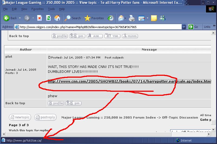
Task: Open the cnn.com harrypotter link
Action: click(x=129, y=81)
